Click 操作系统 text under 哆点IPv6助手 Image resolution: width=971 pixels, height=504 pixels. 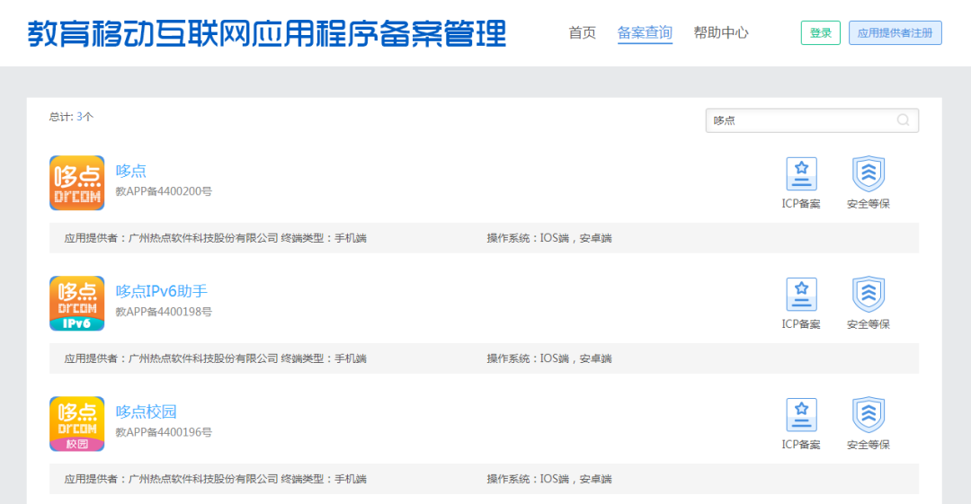549,358
